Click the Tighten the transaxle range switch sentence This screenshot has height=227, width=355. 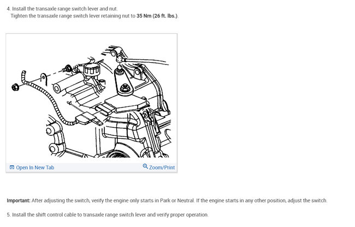tap(94, 16)
